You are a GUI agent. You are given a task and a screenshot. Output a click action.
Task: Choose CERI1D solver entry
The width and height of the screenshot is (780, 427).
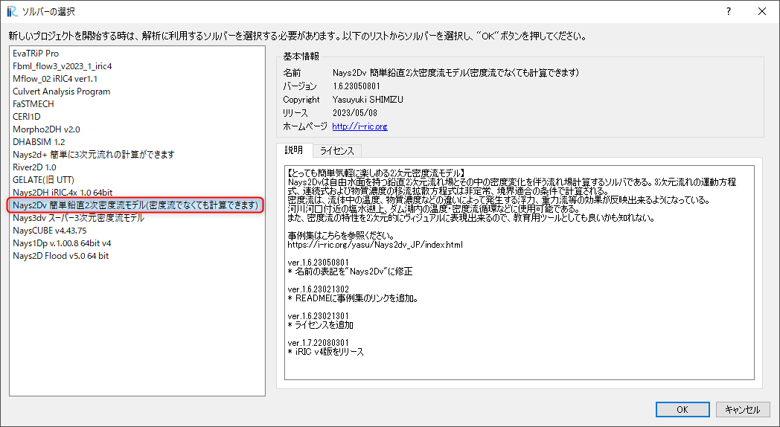[x=137, y=116]
